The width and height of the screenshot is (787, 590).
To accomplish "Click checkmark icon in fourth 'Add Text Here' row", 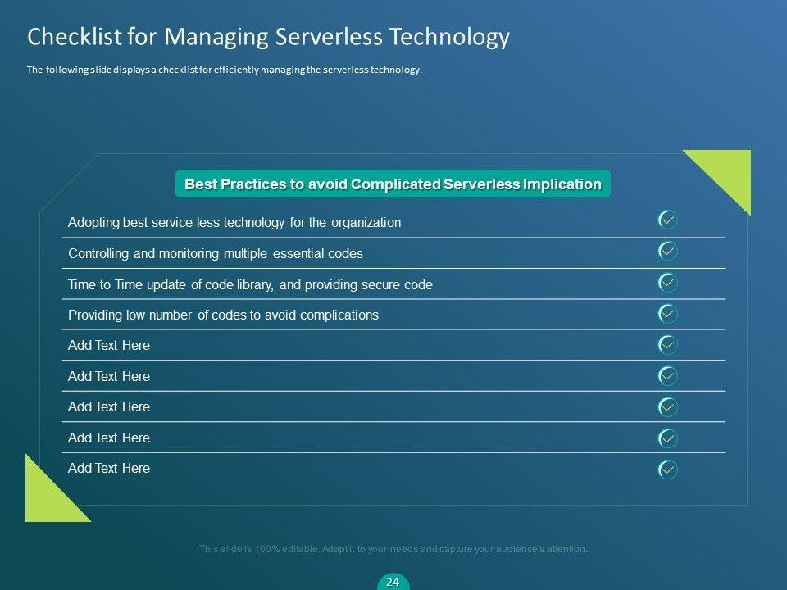I will [x=668, y=438].
